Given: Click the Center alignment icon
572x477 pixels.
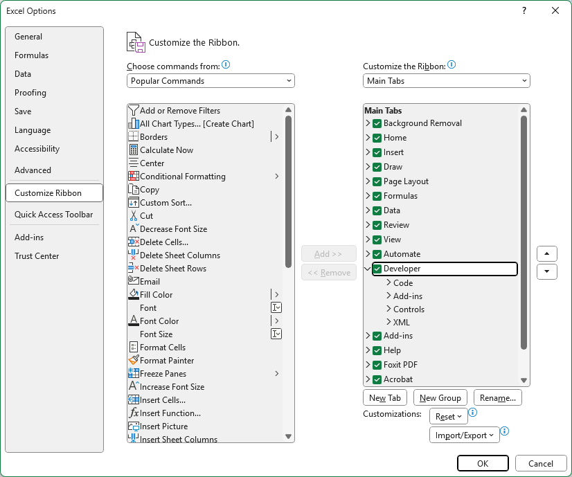Looking at the screenshot, I should [x=134, y=163].
